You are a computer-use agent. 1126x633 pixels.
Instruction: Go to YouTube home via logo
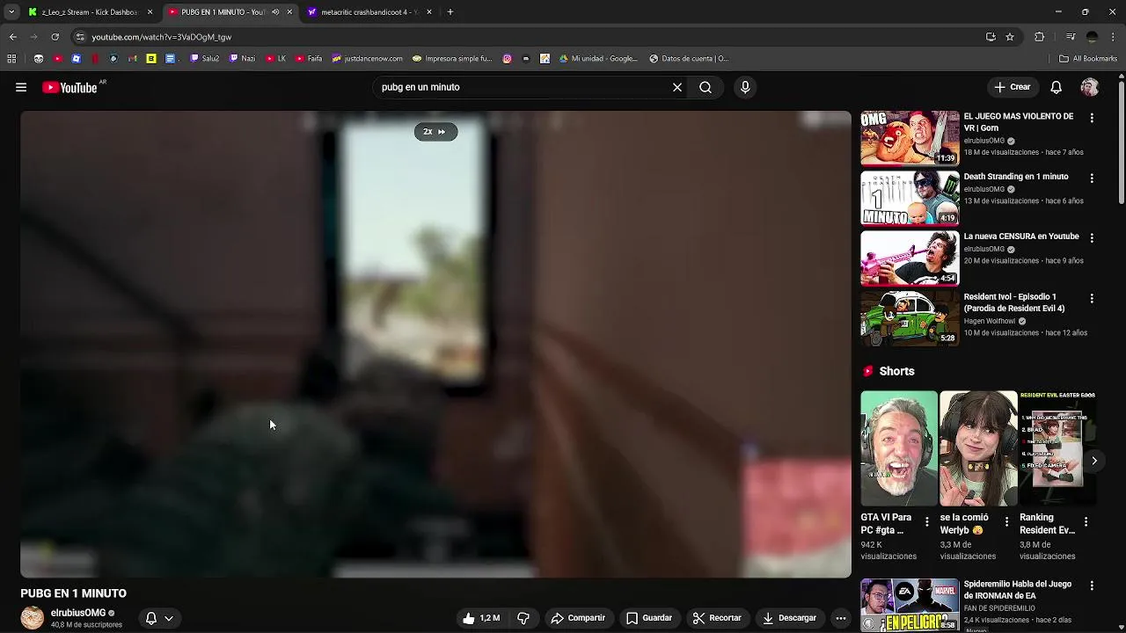(x=69, y=87)
